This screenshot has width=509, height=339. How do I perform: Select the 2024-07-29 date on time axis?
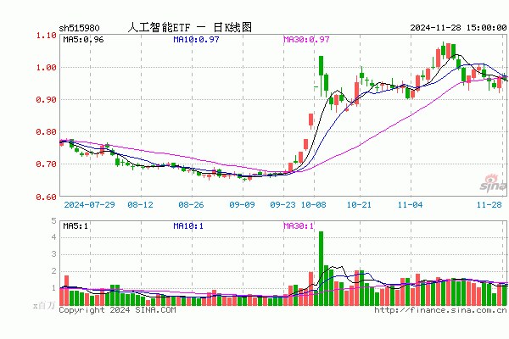coord(89,205)
